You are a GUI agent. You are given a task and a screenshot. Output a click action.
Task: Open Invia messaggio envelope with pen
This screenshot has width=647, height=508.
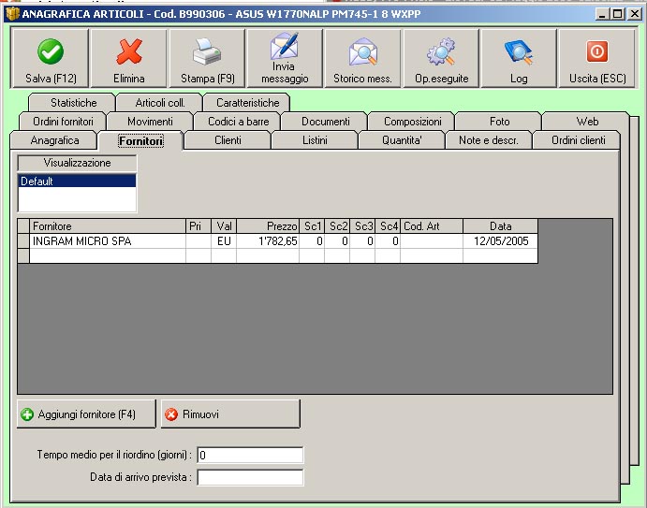[x=285, y=45]
